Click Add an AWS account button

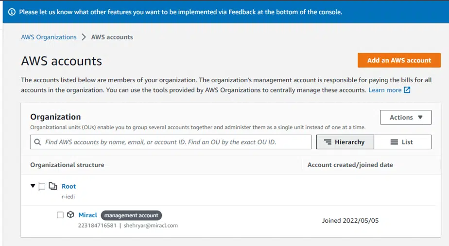tap(399, 60)
